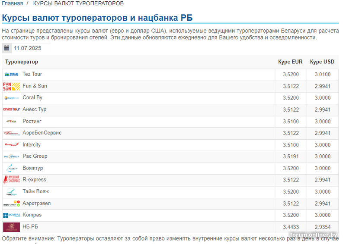The width and height of the screenshot is (346, 244).
Task: Click R-express USD rate 2.9941
Action: pyautogui.click(x=323, y=180)
